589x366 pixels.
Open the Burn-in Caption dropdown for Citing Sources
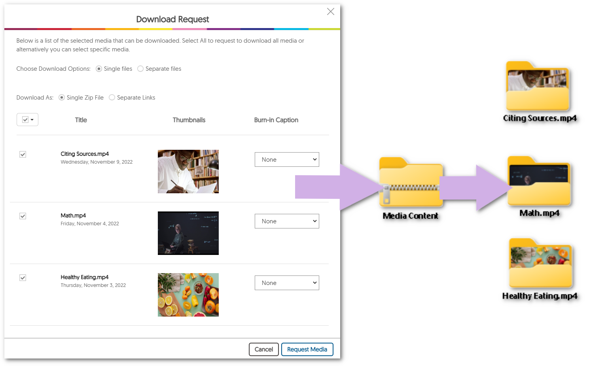pyautogui.click(x=287, y=159)
